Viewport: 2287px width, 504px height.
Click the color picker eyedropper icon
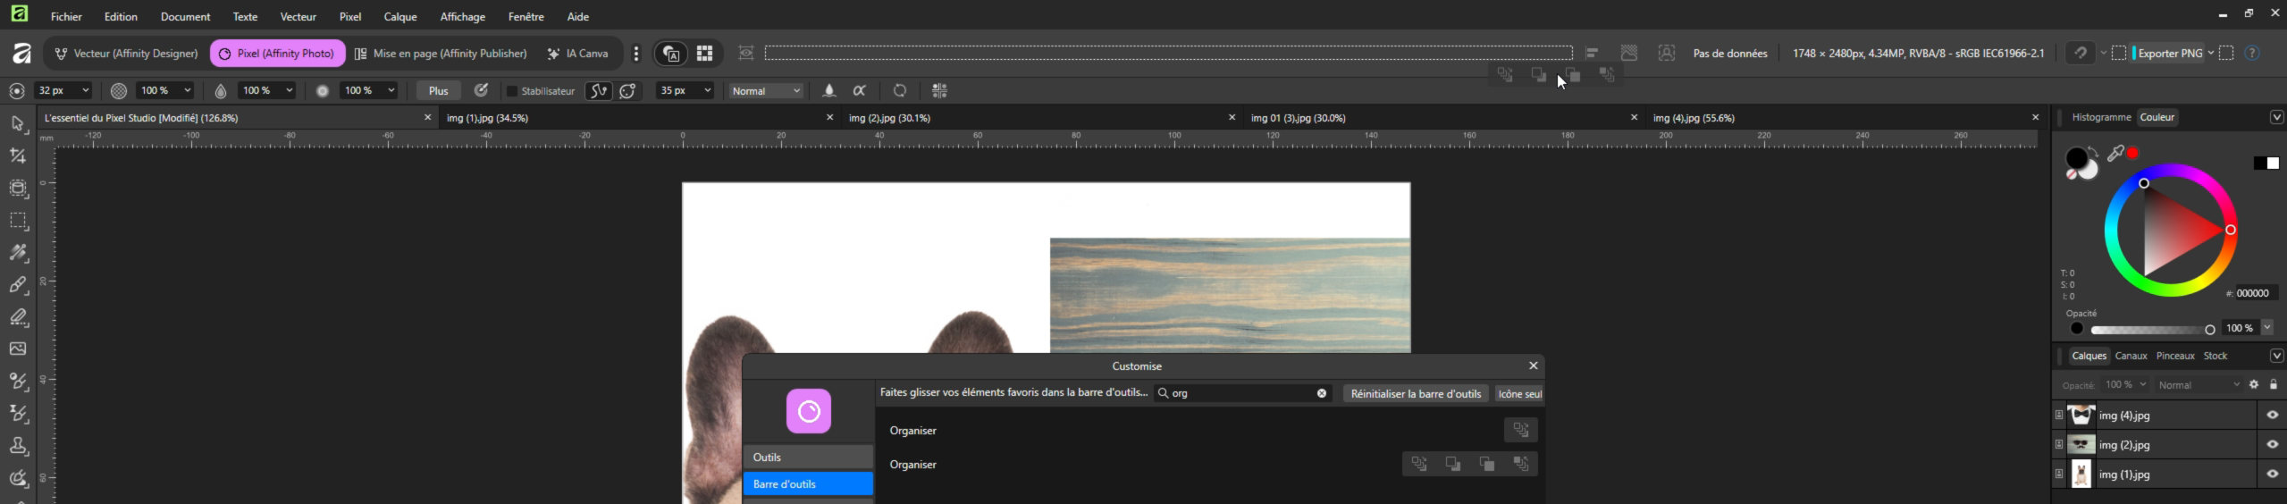(x=2115, y=154)
